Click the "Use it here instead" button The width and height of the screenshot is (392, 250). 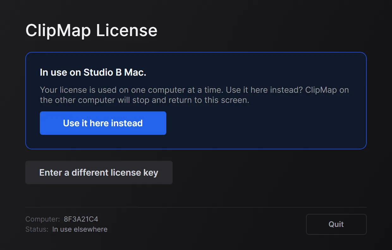103,123
